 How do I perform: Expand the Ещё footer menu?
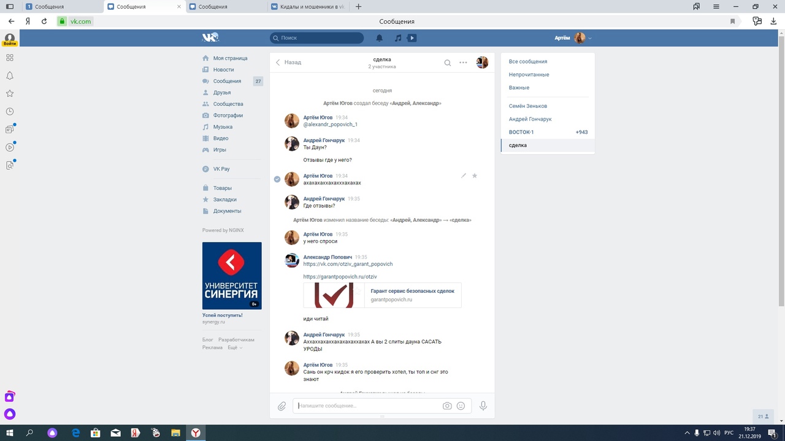tap(235, 347)
